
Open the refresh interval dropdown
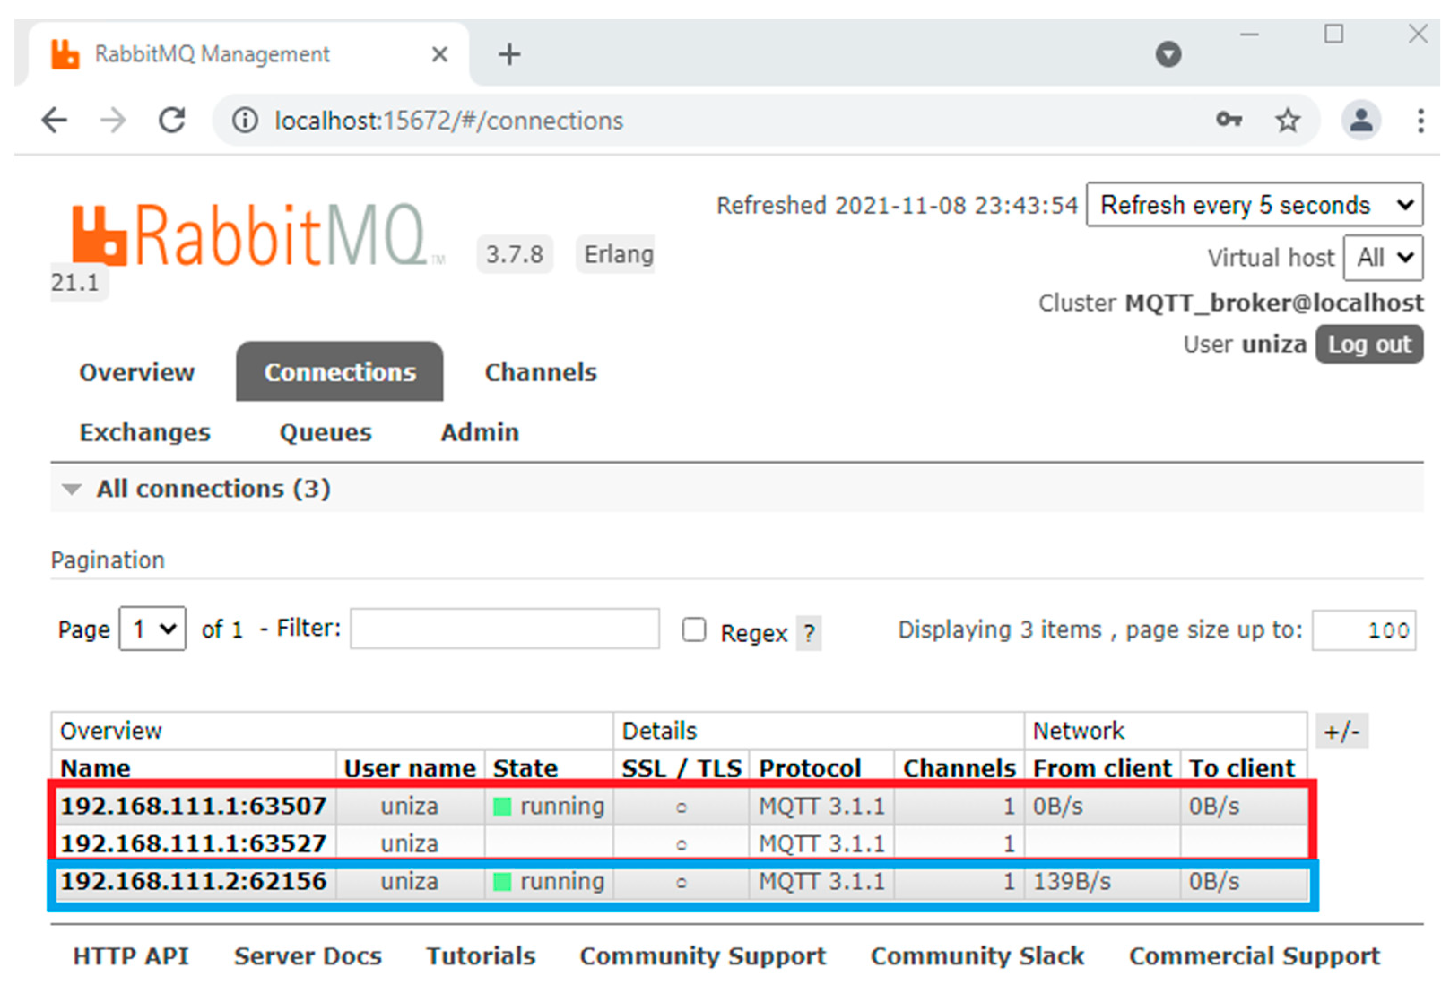point(1254,204)
